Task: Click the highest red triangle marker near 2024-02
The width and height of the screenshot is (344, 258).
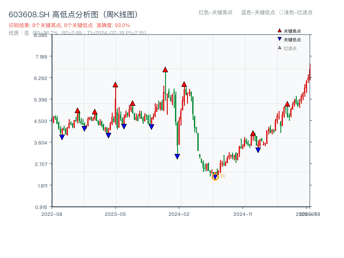Action: (184, 84)
